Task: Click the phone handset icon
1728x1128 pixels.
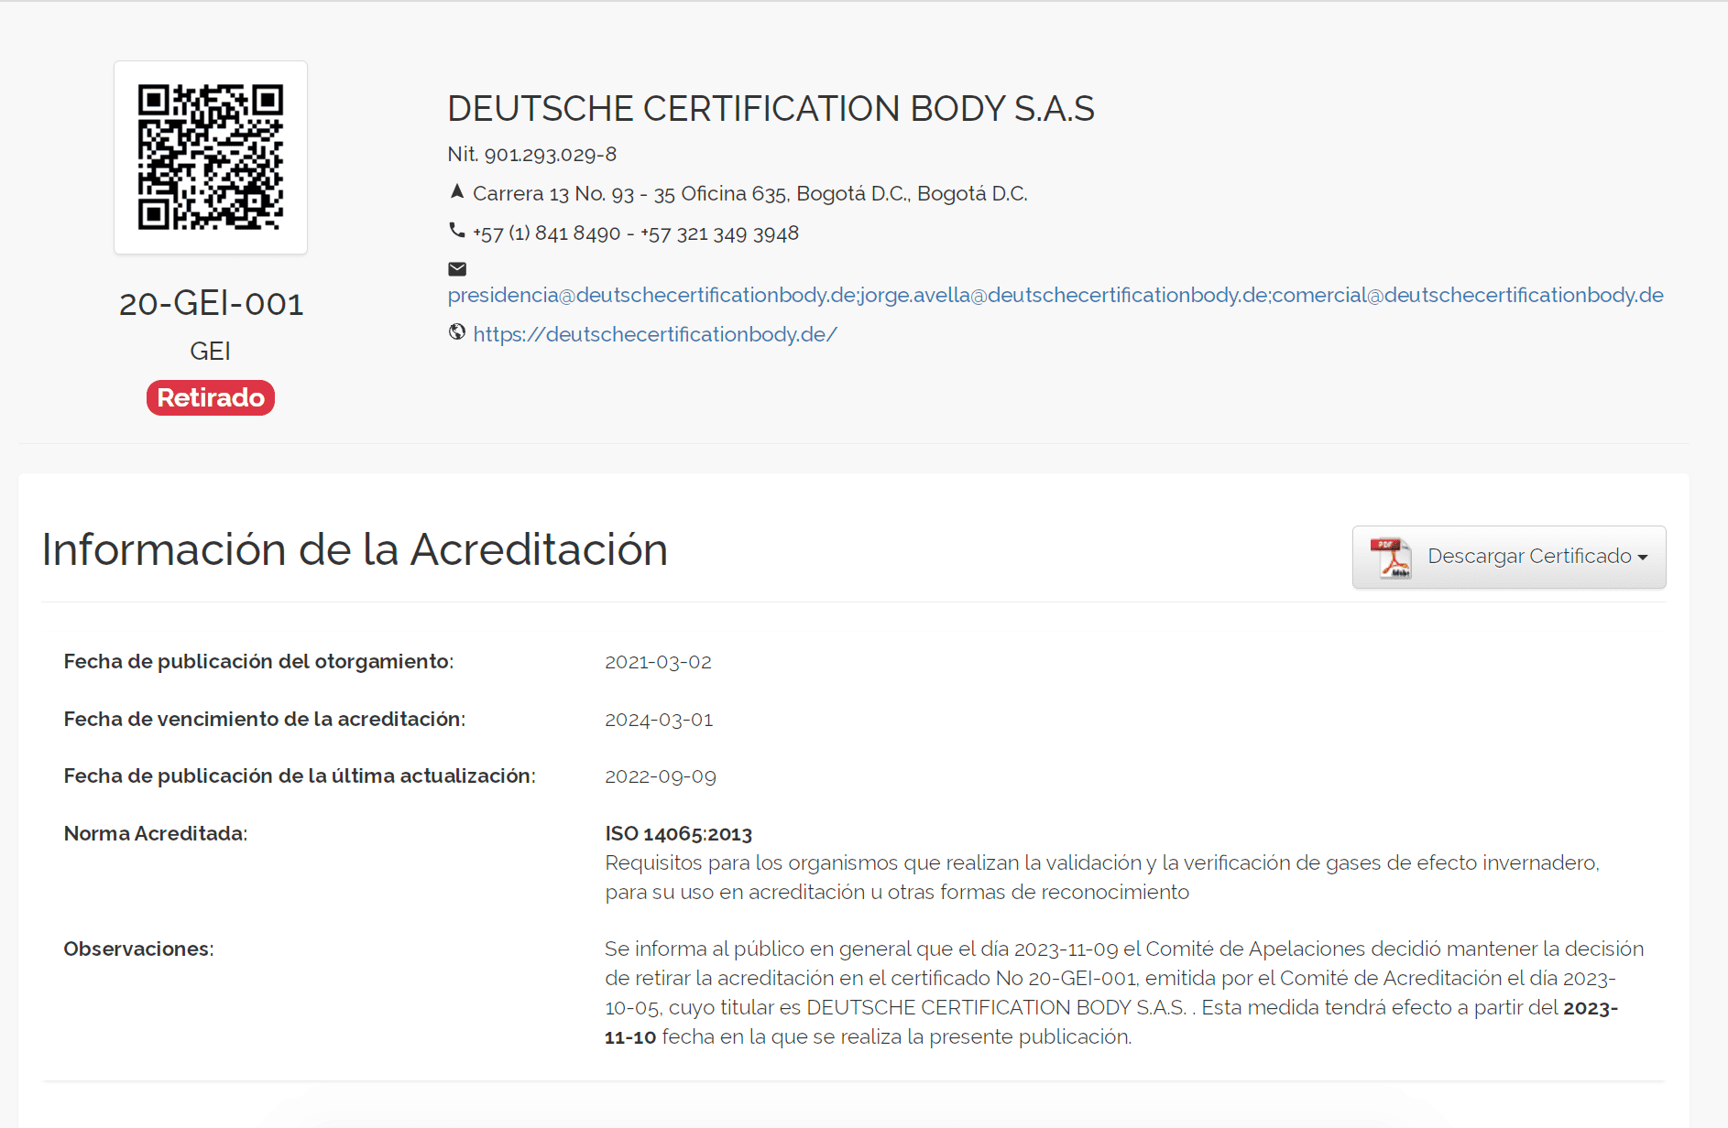Action: point(457,230)
